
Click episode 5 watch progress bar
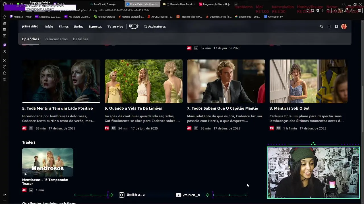(61, 102)
